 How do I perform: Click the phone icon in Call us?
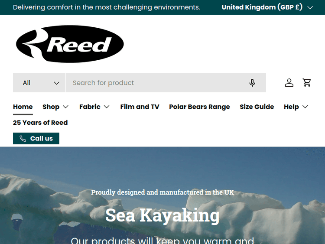(23, 139)
